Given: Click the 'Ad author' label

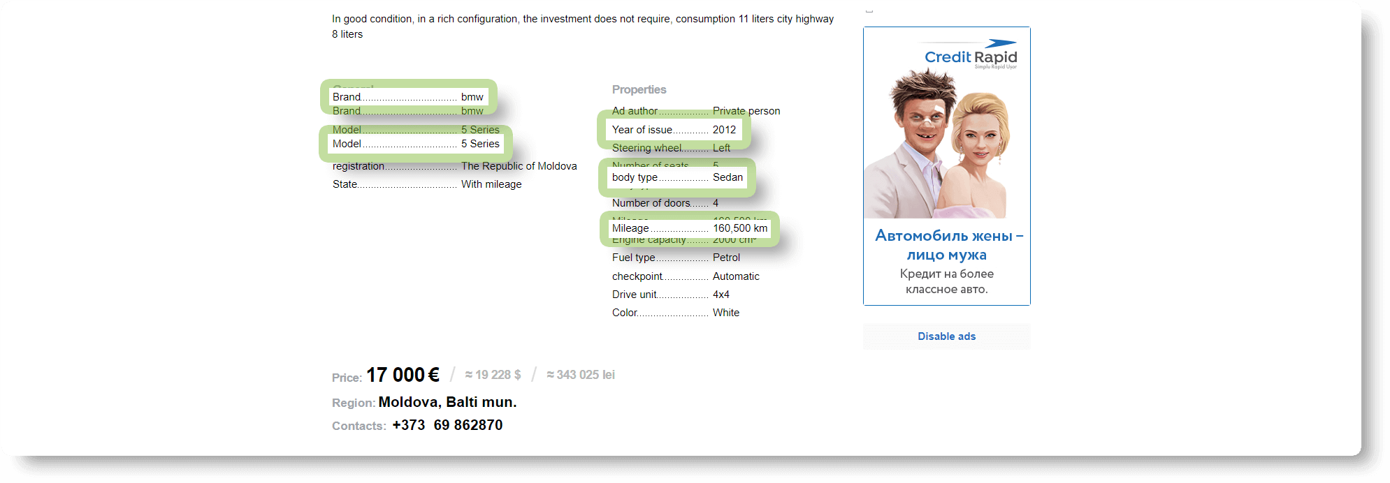Looking at the screenshot, I should (635, 111).
